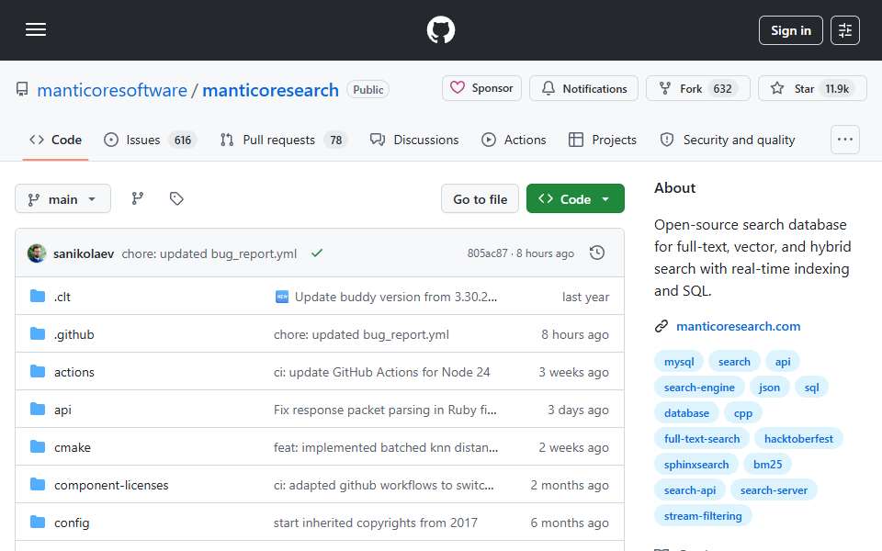Open the actions folder
Screen dimensions: 882x551
(x=74, y=372)
